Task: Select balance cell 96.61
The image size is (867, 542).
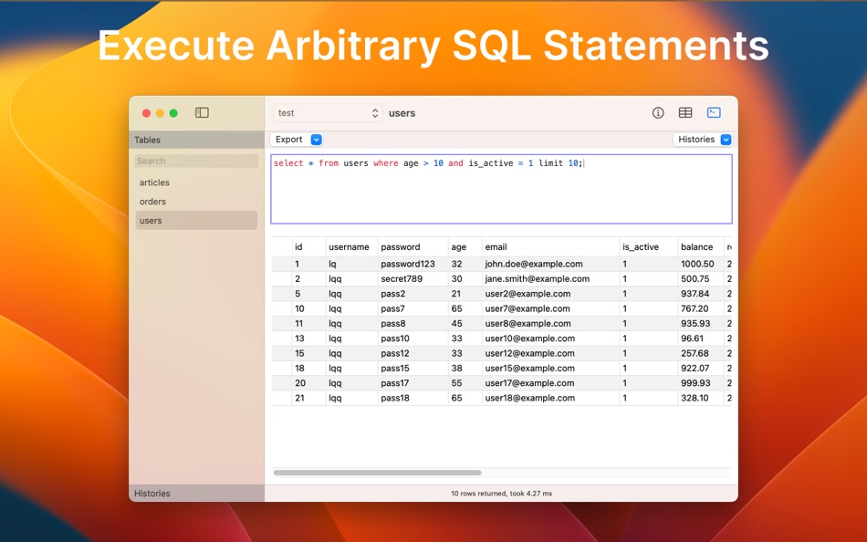Action: click(x=693, y=339)
